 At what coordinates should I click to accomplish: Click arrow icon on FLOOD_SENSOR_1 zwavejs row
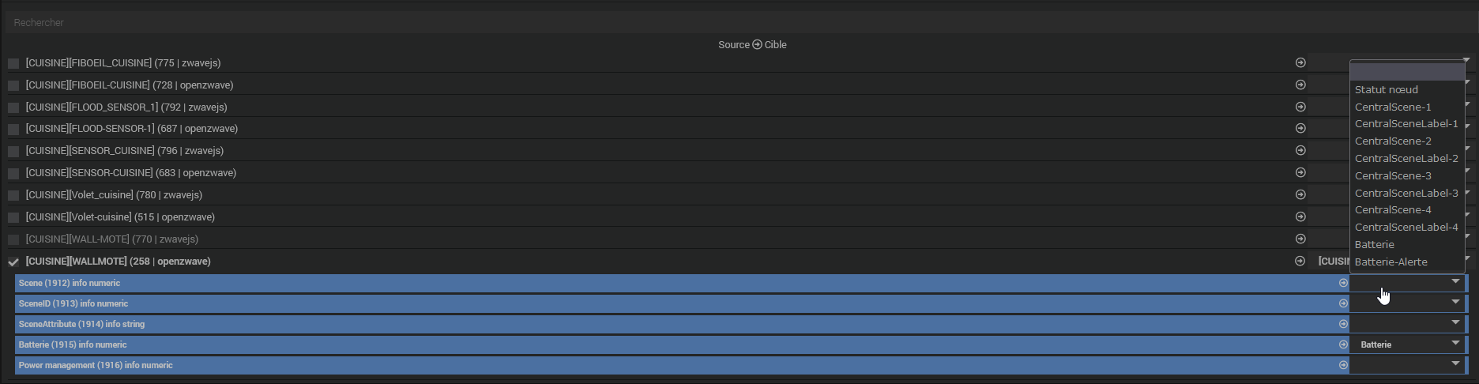(1300, 107)
